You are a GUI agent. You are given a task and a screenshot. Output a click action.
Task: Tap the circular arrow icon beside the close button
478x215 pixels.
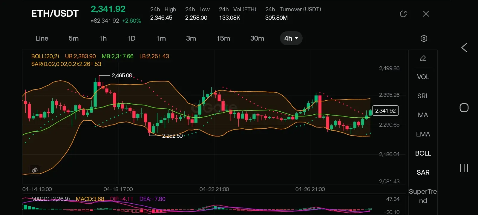coord(403,14)
